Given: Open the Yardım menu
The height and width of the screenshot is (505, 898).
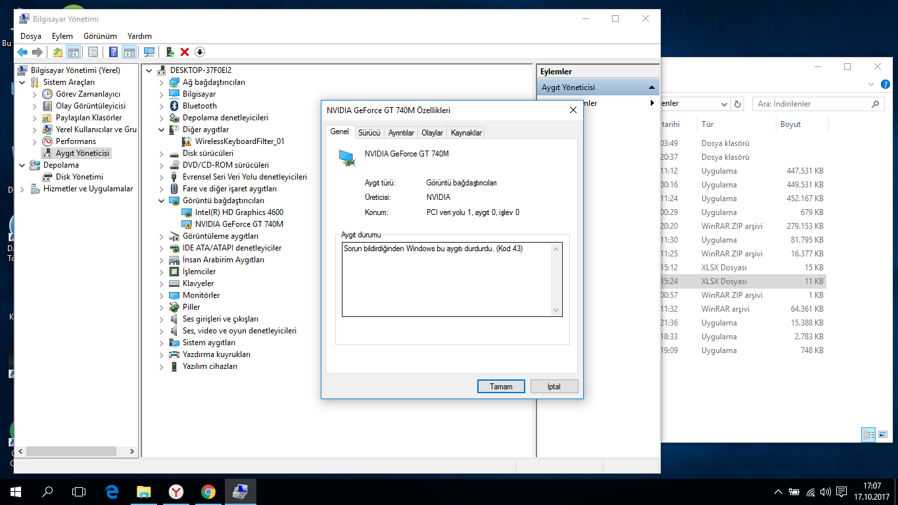Looking at the screenshot, I should 139,36.
